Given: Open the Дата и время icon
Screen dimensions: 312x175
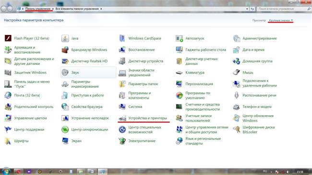Looking at the screenshot, I should 236,50.
